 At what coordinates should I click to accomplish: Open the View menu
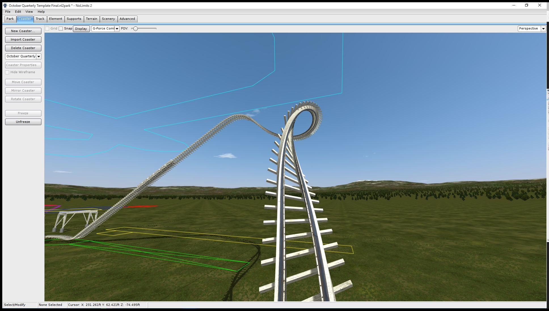29,12
